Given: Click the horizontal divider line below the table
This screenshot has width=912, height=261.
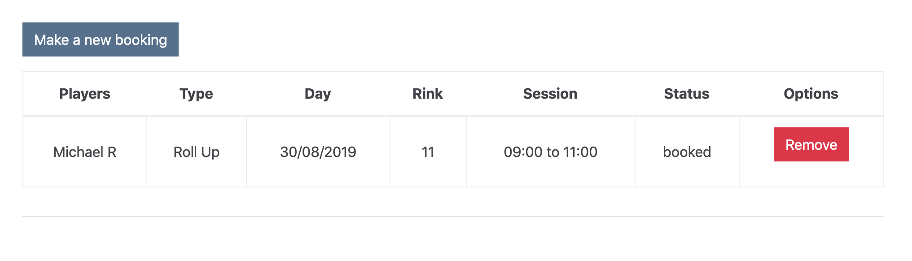Looking at the screenshot, I should click(453, 217).
